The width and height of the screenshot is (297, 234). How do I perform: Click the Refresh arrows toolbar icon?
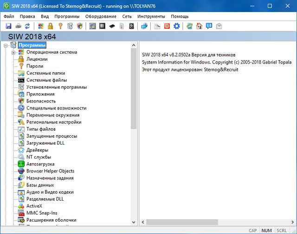tap(27, 26)
